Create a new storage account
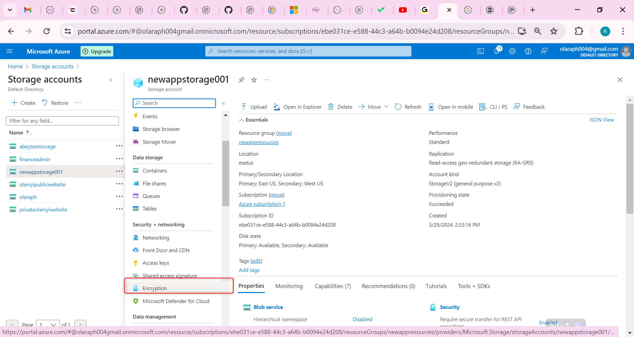This screenshot has height=337, width=634. tap(23, 103)
